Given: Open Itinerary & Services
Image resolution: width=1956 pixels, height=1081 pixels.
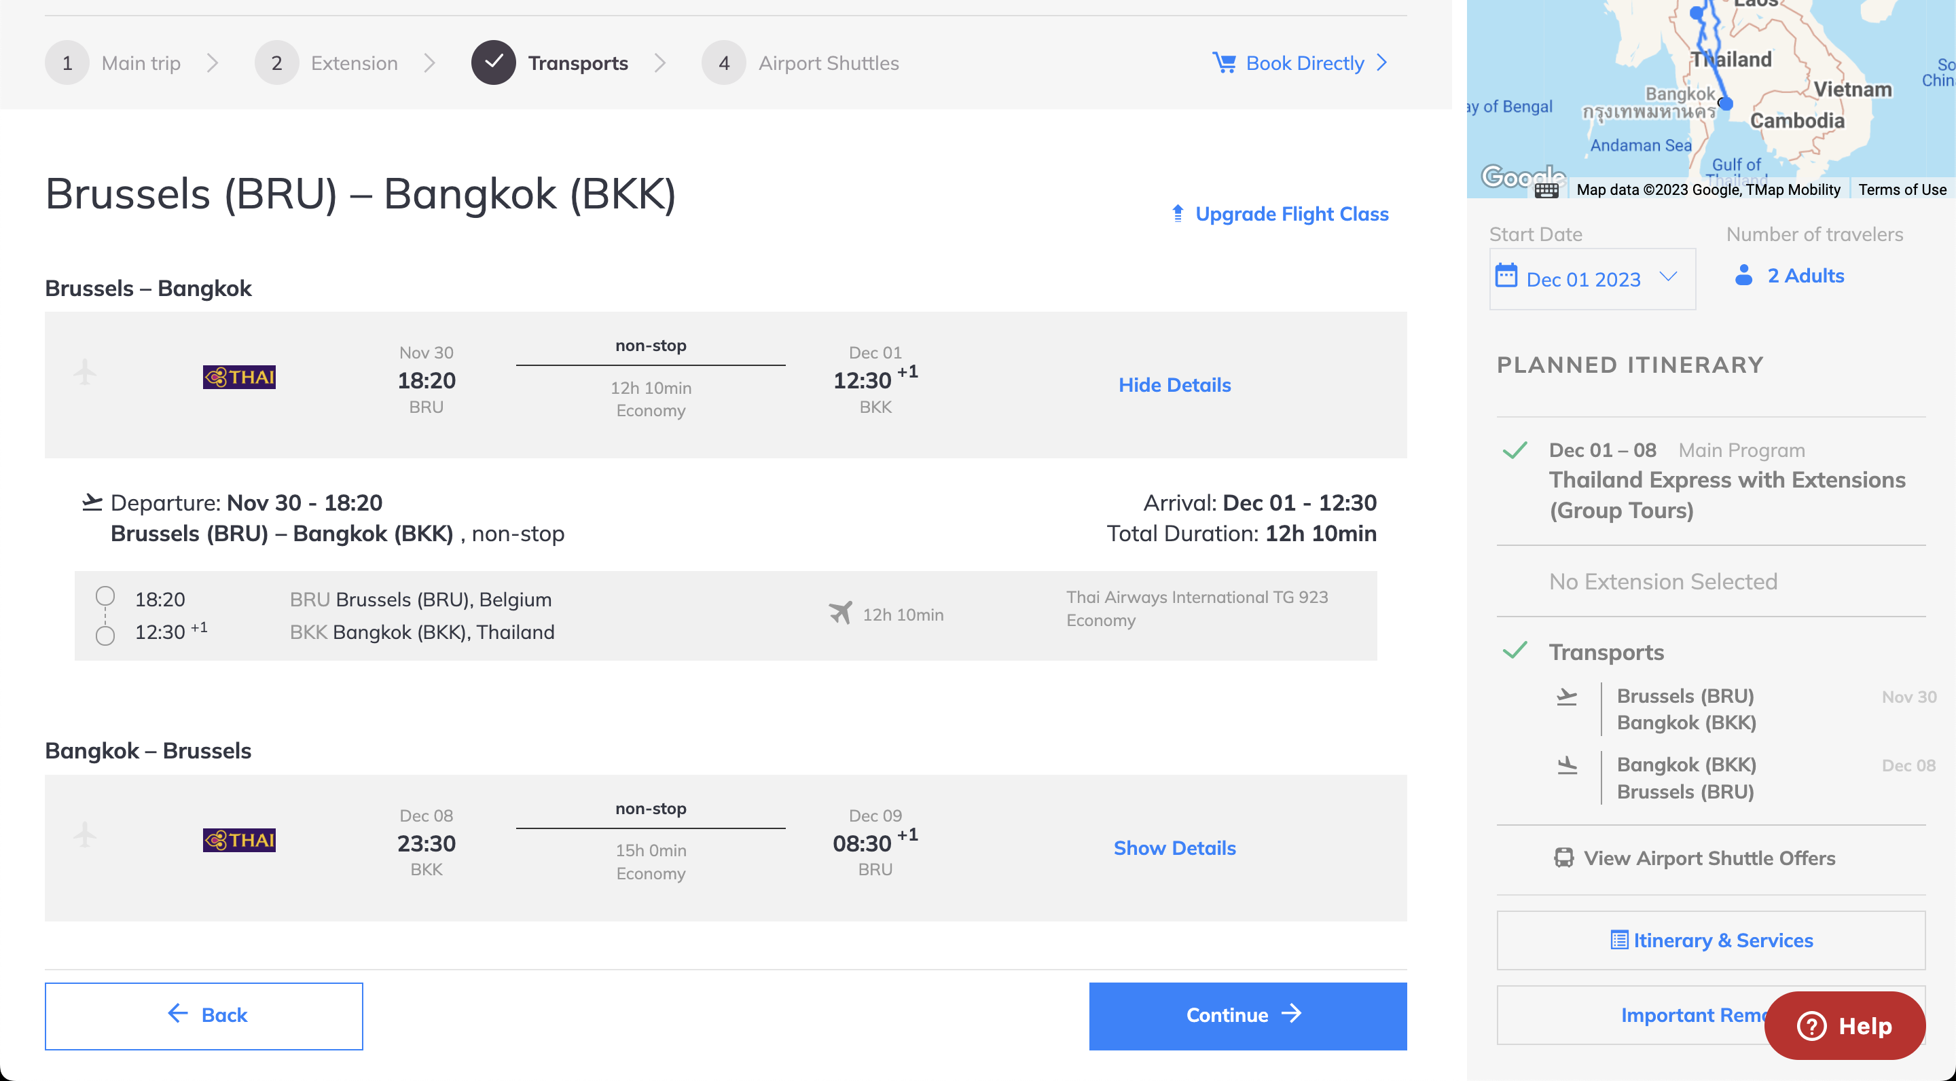Looking at the screenshot, I should coord(1711,940).
